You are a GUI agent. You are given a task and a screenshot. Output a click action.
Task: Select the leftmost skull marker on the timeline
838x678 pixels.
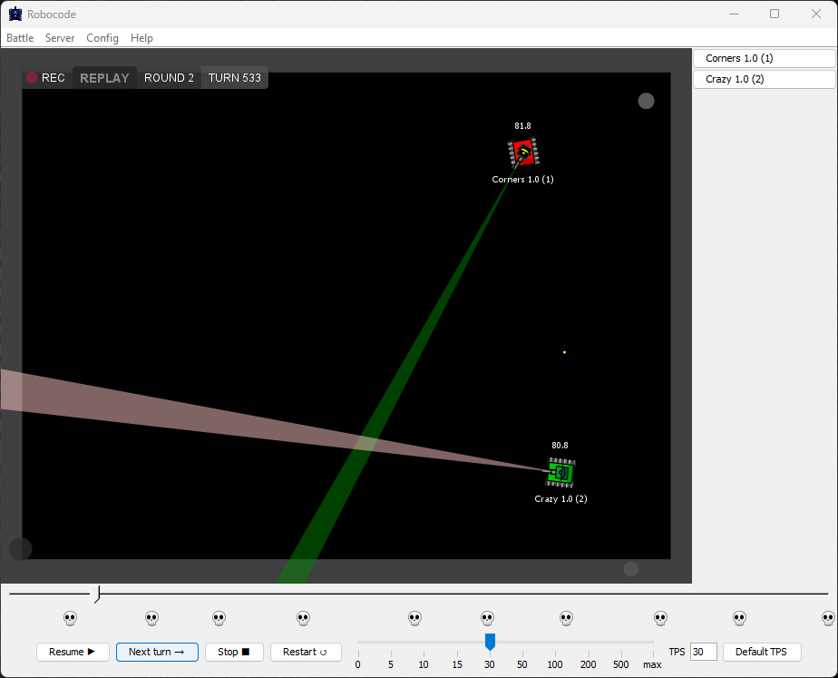71,618
